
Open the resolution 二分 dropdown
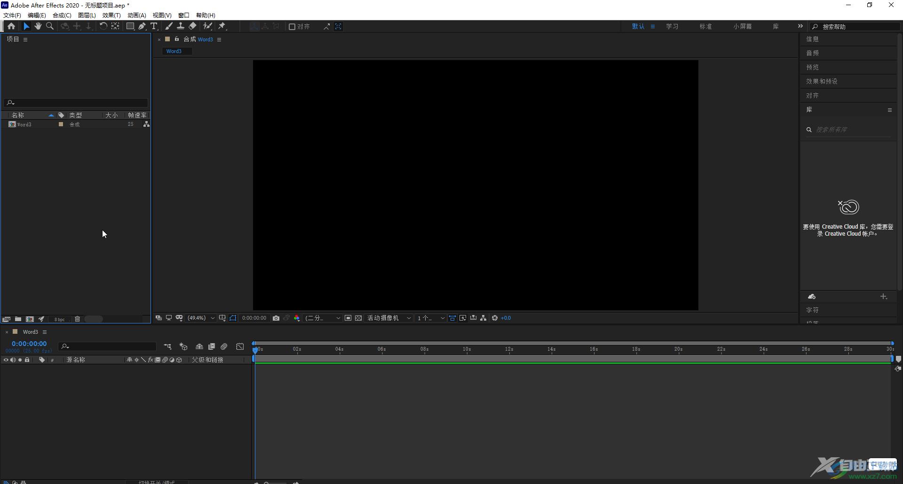(x=323, y=318)
